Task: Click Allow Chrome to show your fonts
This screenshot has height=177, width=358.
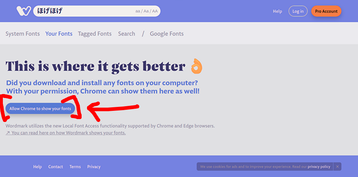Action: click(x=40, y=109)
